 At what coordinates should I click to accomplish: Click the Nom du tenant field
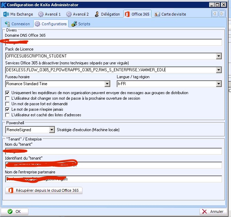[114, 151]
